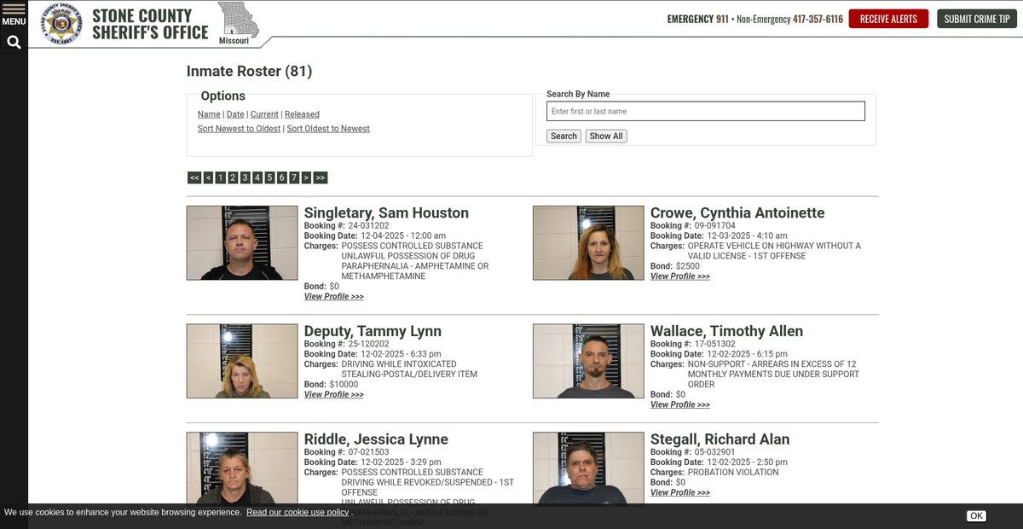The width and height of the screenshot is (1023, 529).
Task: Dismiss cookie notice with OK
Action: tap(976, 515)
